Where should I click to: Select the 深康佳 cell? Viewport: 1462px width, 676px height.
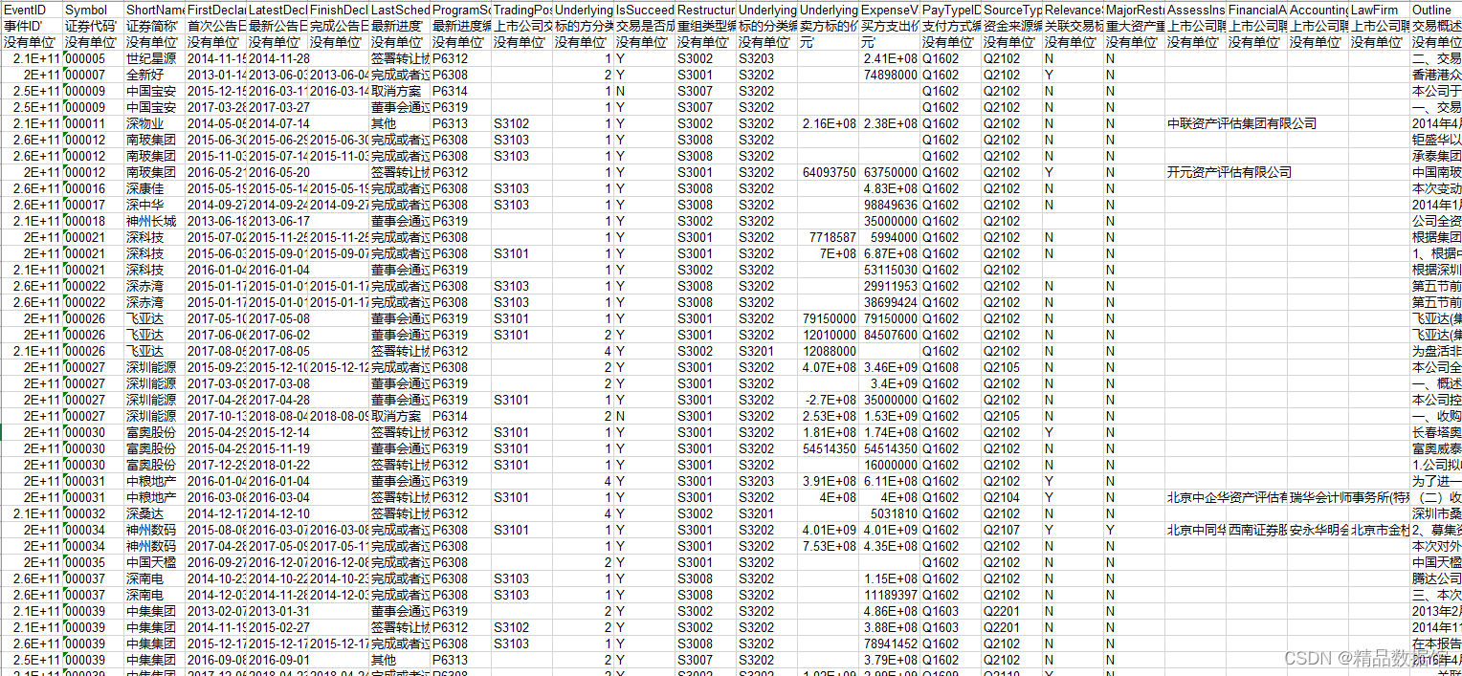coord(154,188)
